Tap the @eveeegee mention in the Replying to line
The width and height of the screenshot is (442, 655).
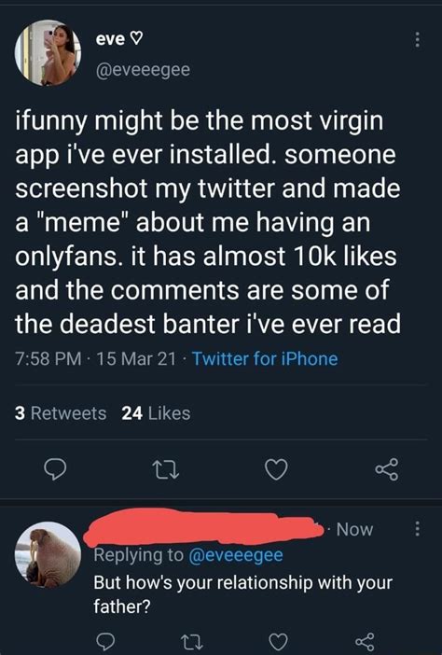(236, 555)
